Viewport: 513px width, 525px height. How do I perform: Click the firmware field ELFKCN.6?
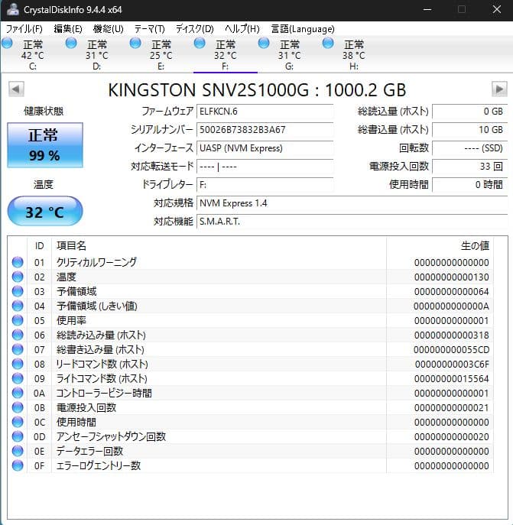[265, 112]
